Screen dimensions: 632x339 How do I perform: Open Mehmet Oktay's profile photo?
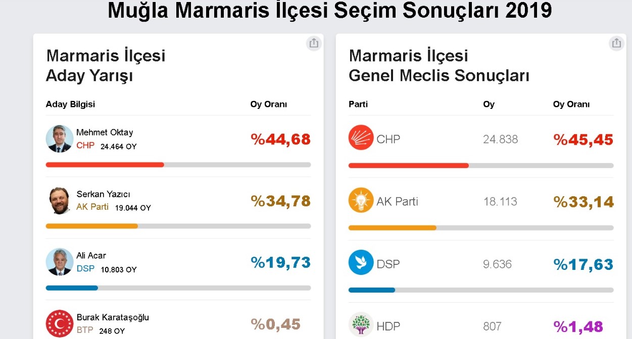(60, 139)
